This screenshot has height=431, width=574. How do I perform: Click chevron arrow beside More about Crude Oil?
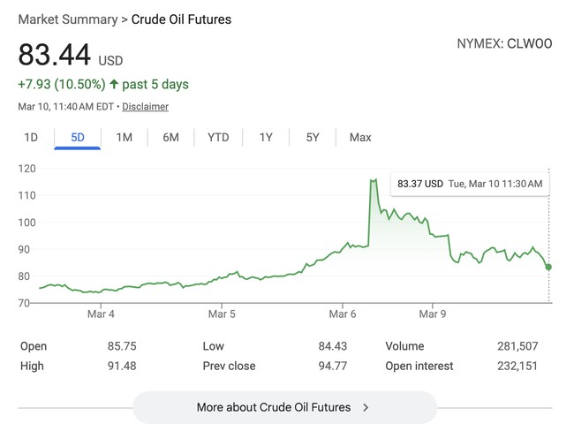coord(366,407)
